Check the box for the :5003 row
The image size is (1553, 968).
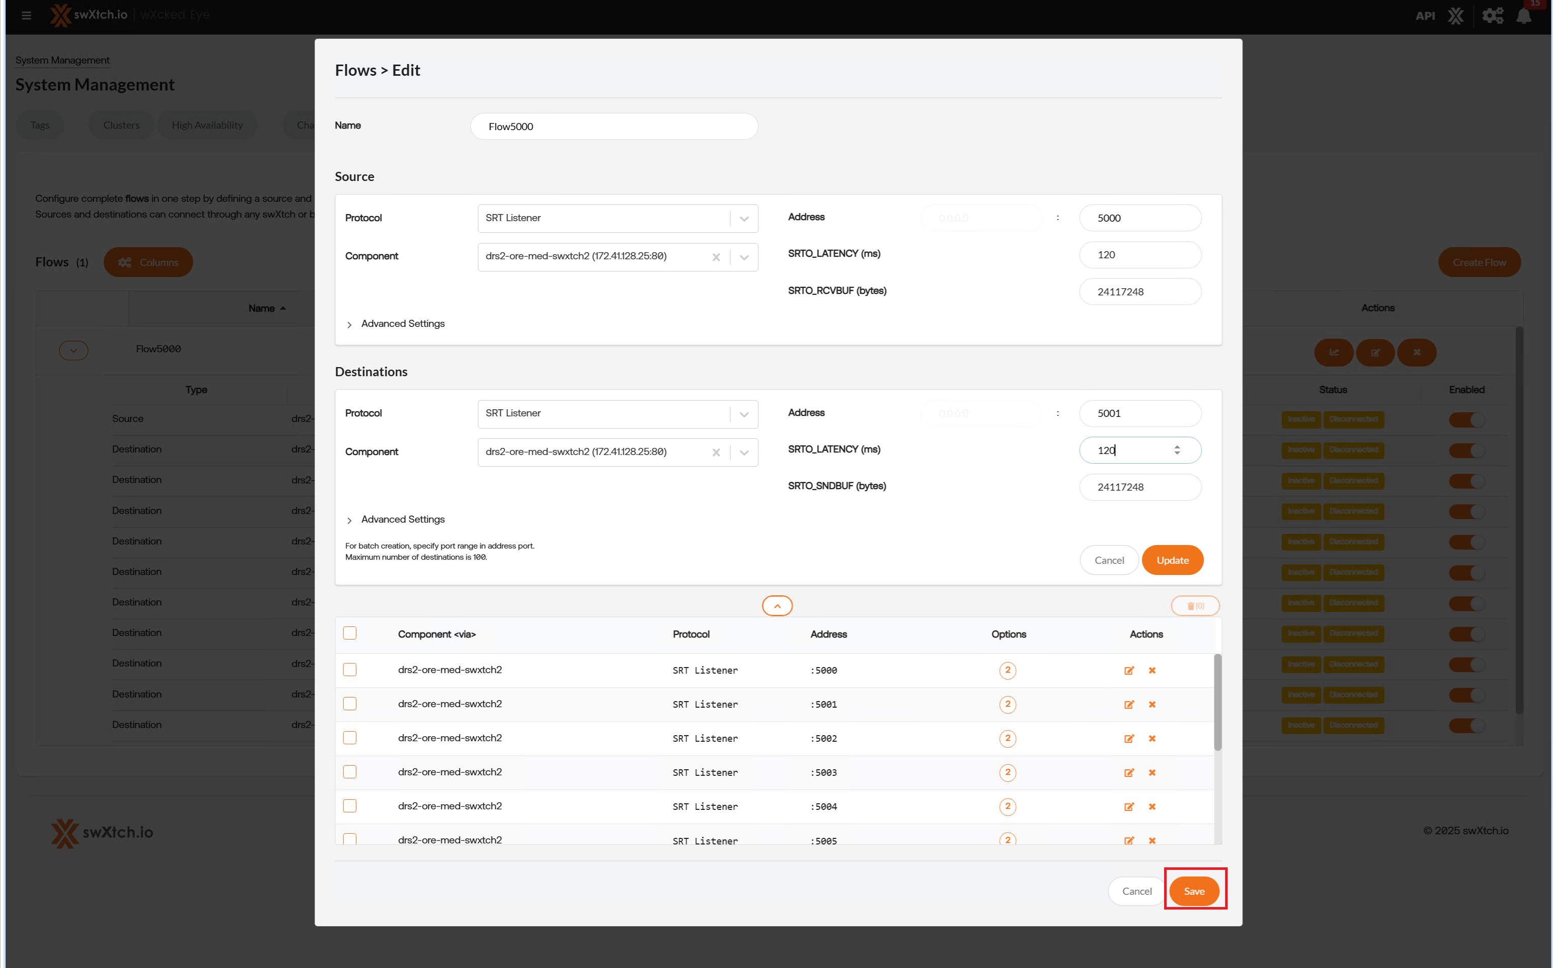[x=350, y=771]
